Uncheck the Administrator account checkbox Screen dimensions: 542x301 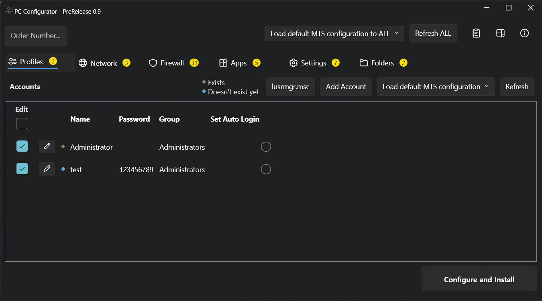coord(22,146)
